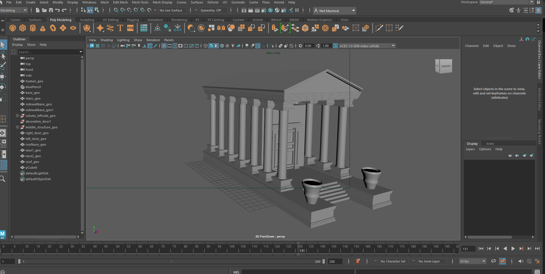545x274 pixels.
Task: Open the Mesh Tools menu
Action: [x=140, y=2]
